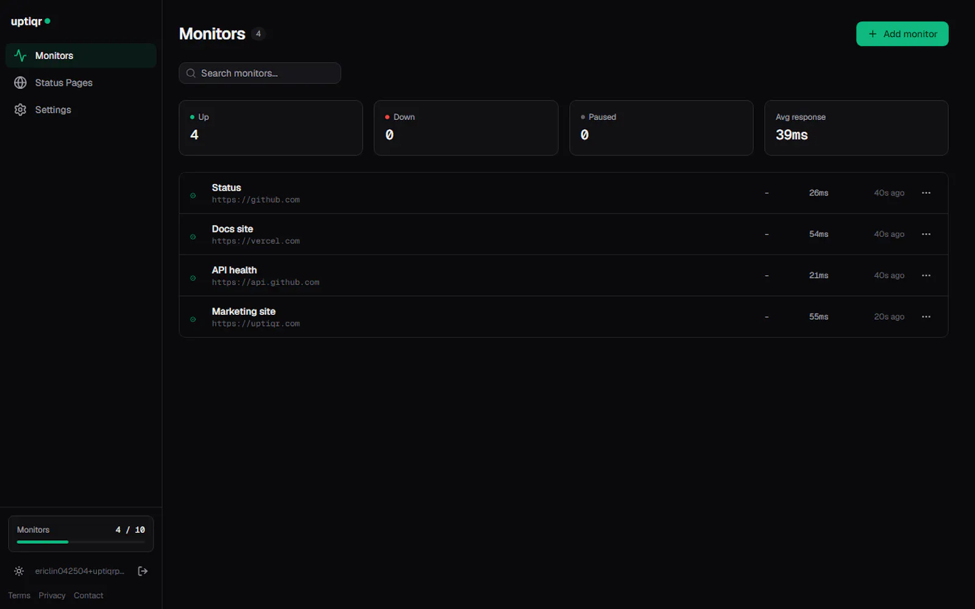Click the status dot for Marketing site
The width and height of the screenshot is (975, 609).
(x=193, y=320)
